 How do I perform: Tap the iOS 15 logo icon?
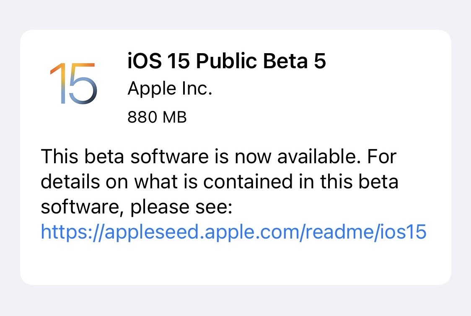(73, 84)
